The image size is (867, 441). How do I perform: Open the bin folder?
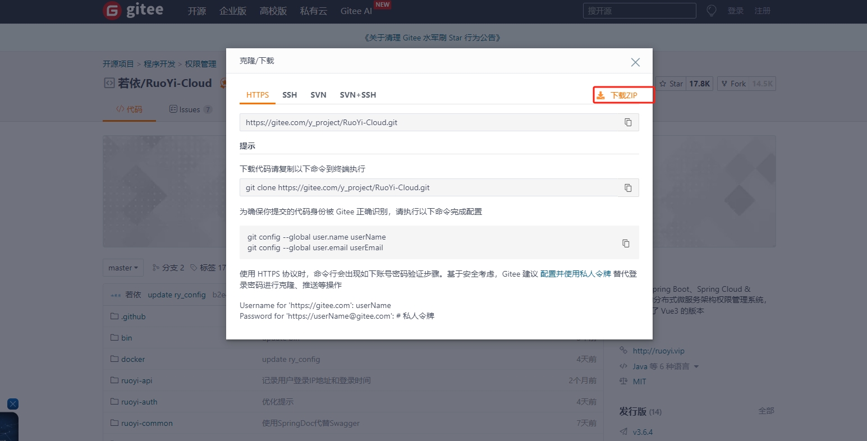coord(127,338)
